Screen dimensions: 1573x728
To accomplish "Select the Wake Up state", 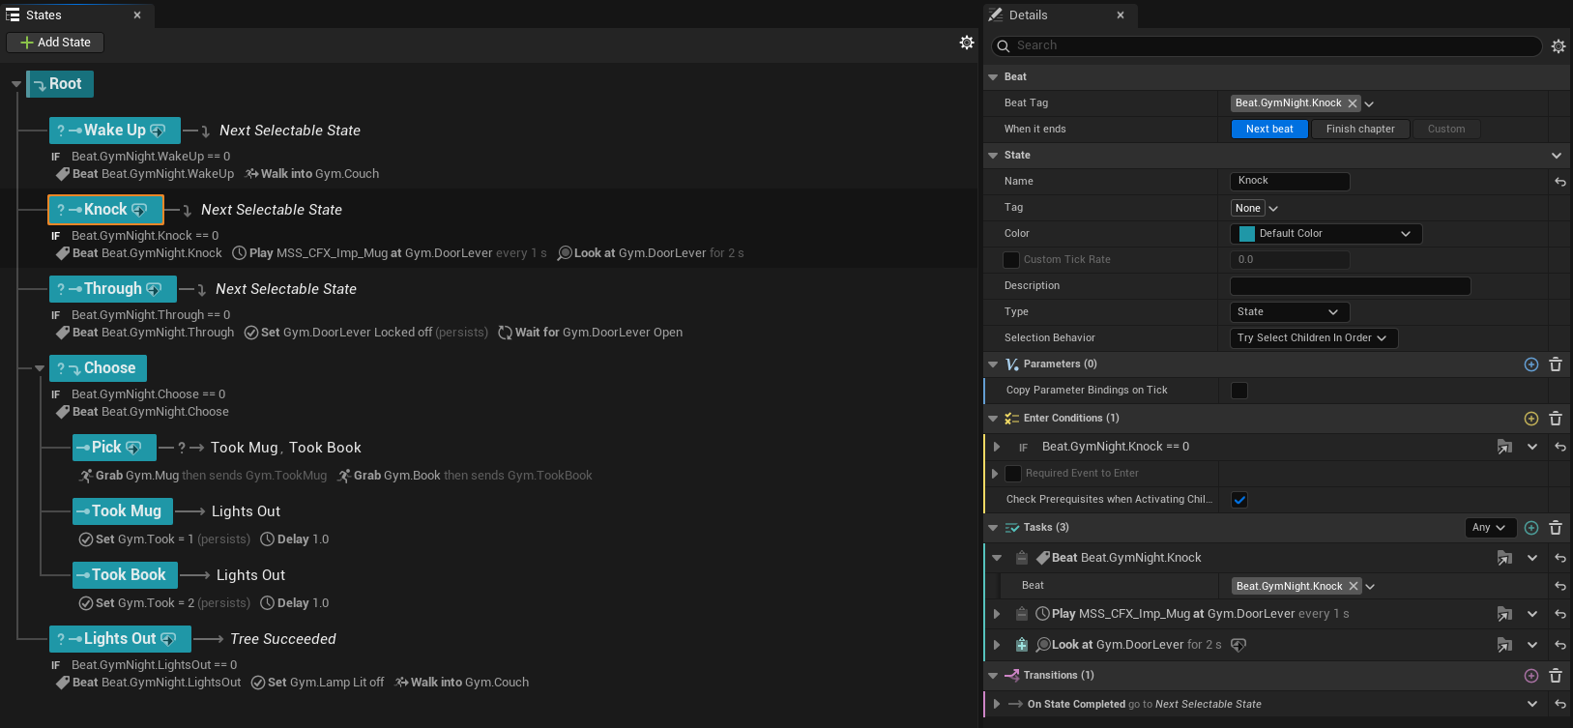I will click(x=115, y=131).
